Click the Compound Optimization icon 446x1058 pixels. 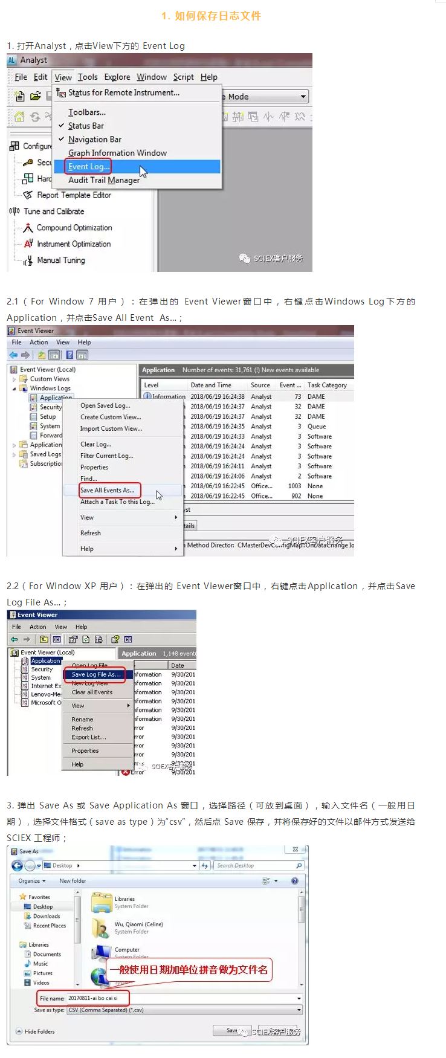(x=28, y=228)
